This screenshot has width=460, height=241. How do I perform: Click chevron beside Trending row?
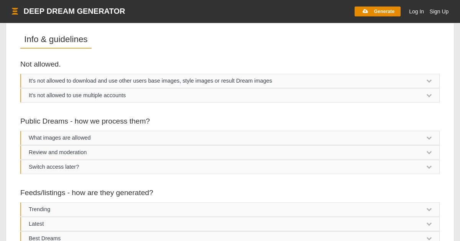[429, 210]
